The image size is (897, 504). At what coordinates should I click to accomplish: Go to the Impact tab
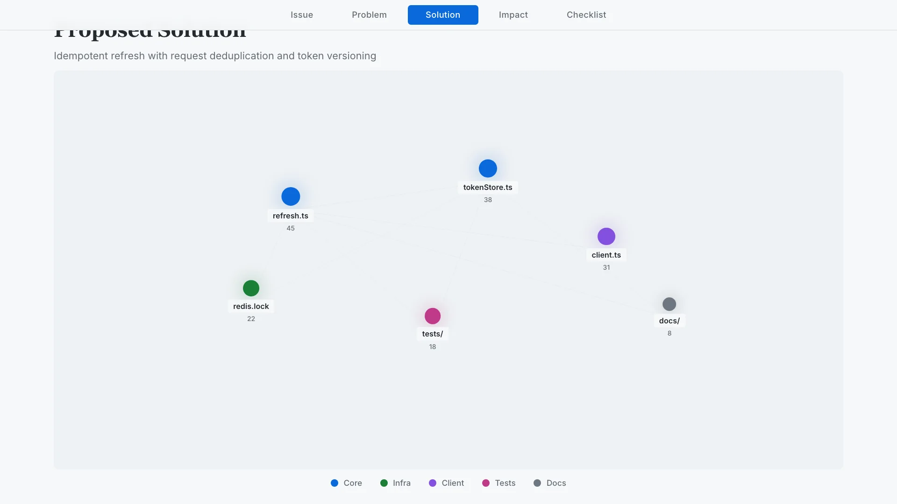pos(513,15)
